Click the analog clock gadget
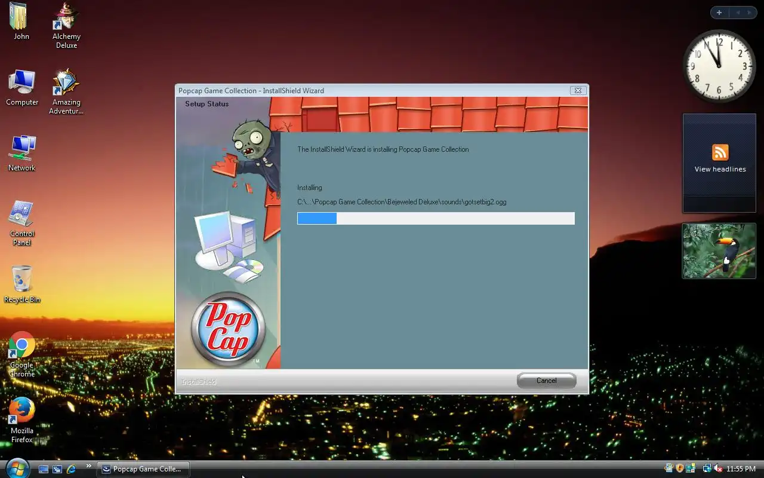This screenshot has width=764, height=478. pyautogui.click(x=719, y=66)
